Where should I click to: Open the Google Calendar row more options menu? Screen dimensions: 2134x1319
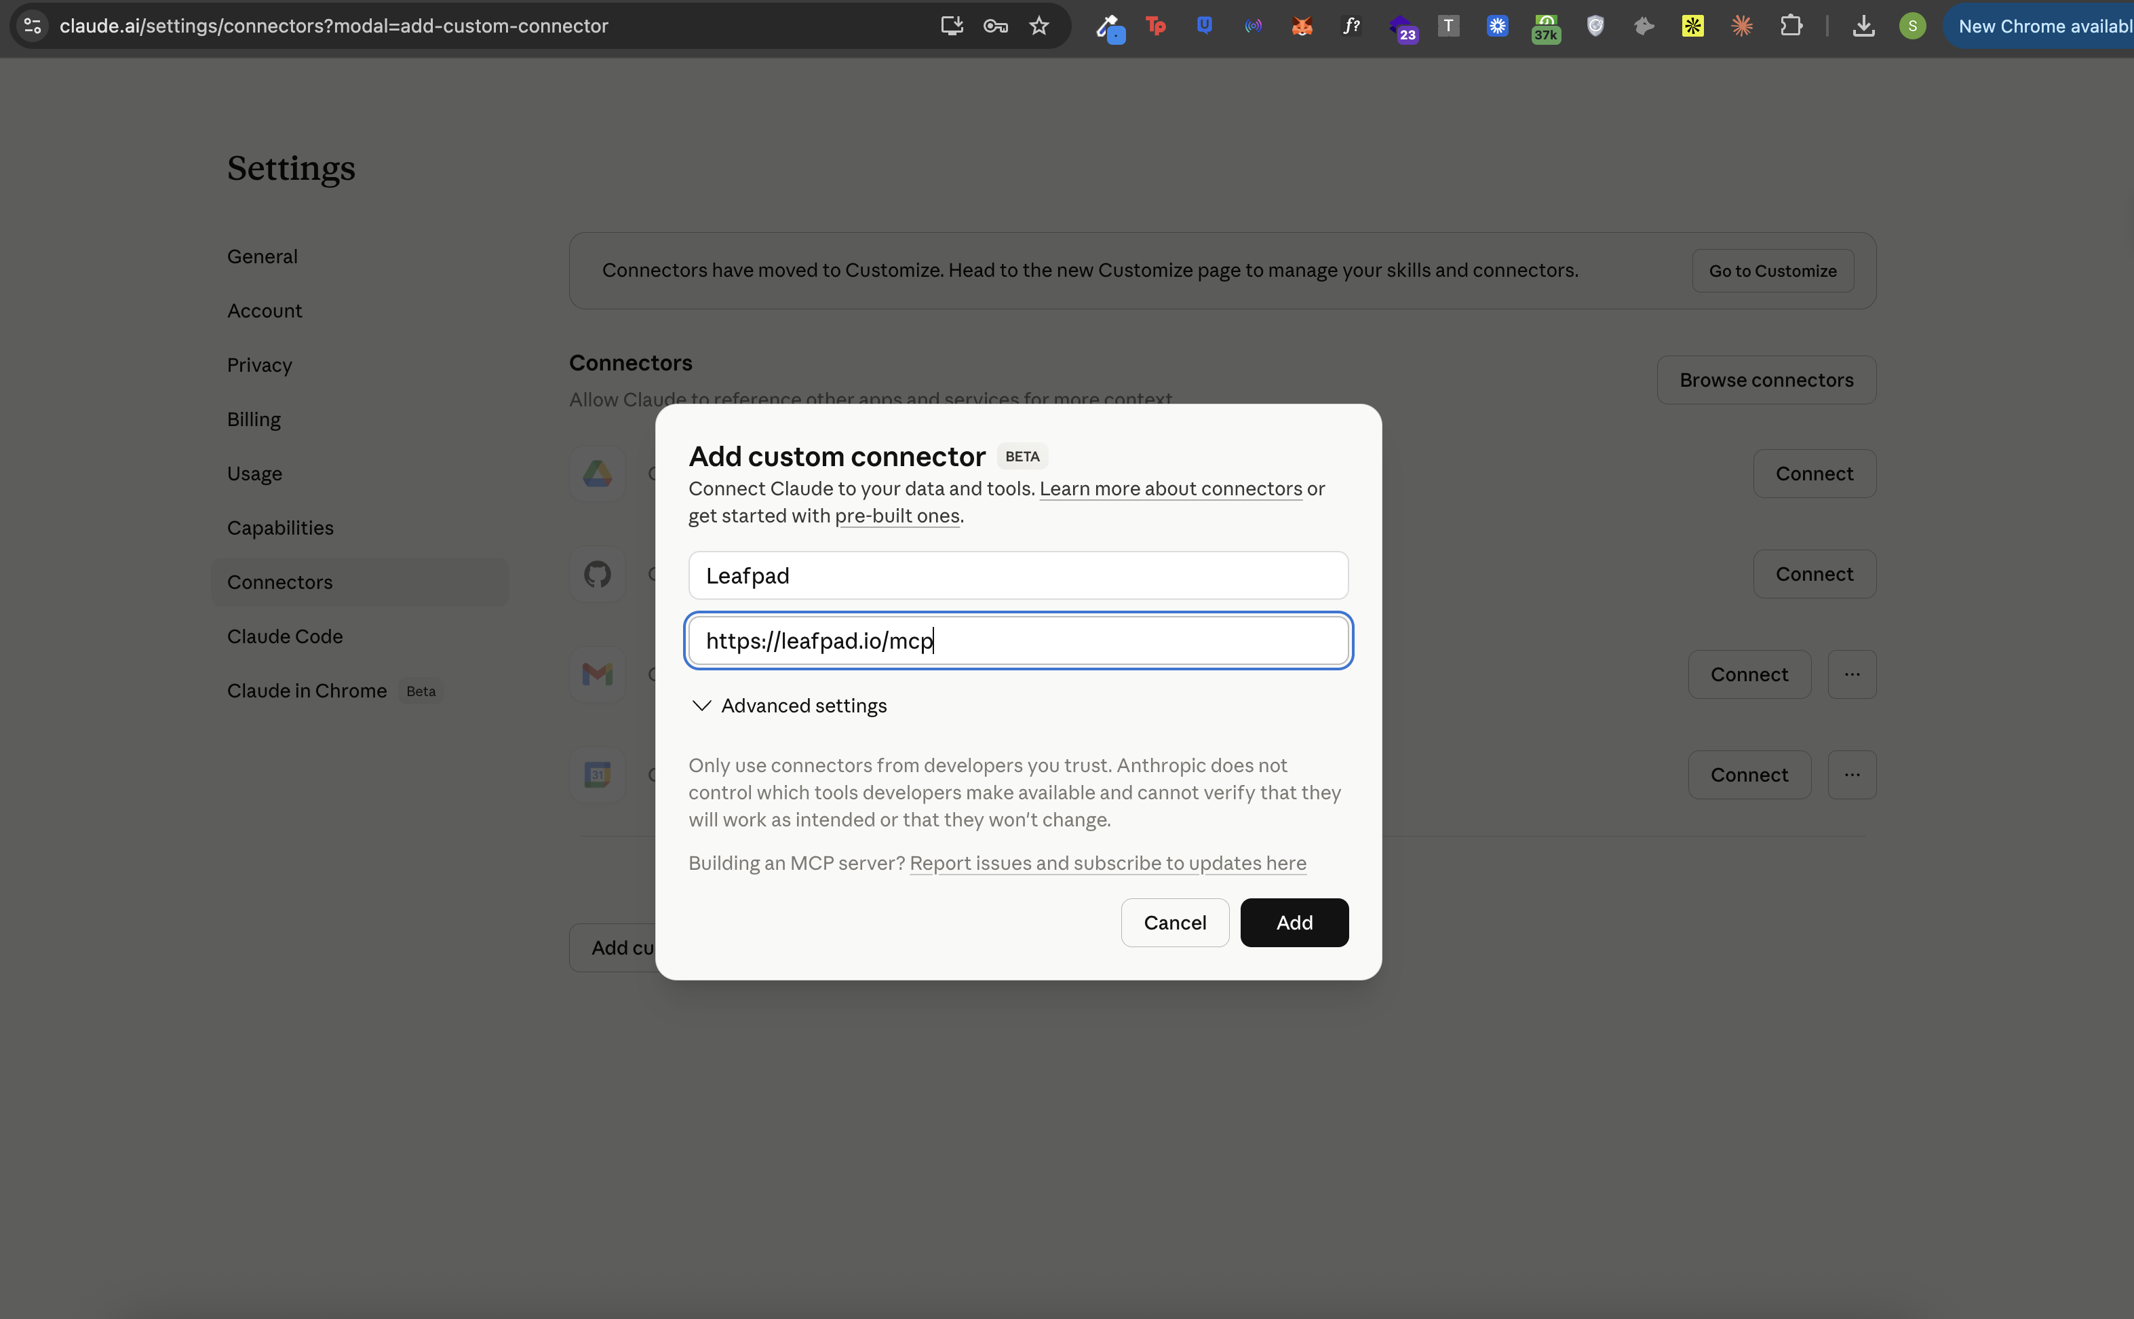[x=1851, y=775]
